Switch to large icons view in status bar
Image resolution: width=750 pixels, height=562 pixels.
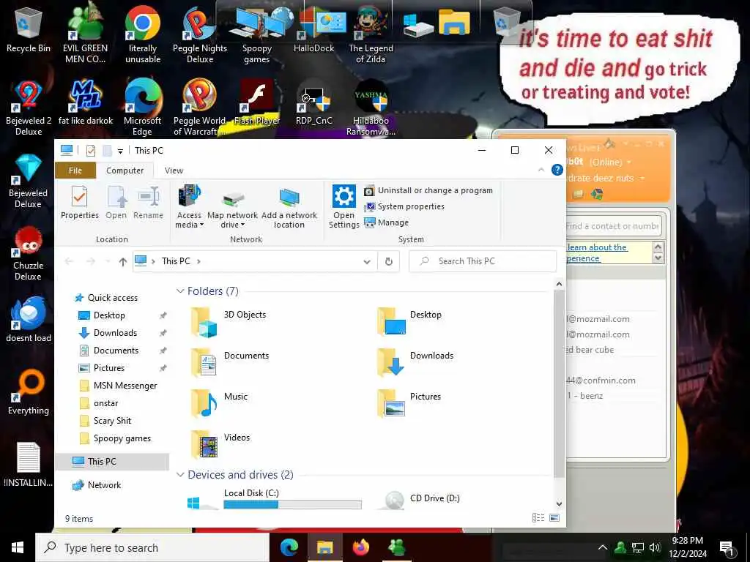click(554, 517)
